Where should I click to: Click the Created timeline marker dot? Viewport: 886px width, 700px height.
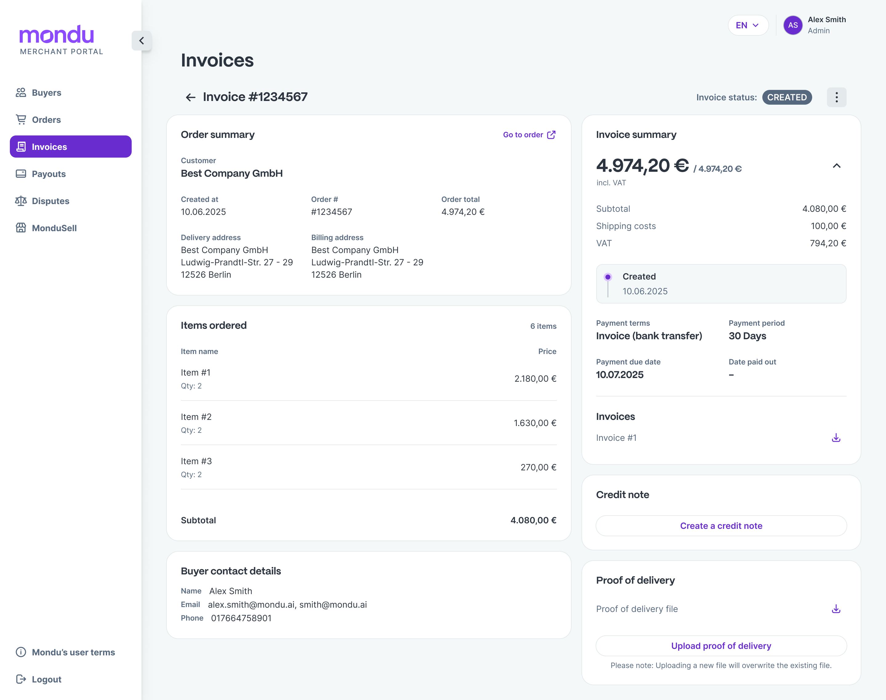(608, 277)
